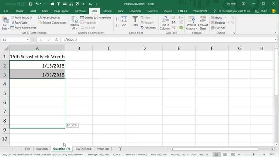Click Data Validation icon
The image size is (279, 157).
[x=174, y=28]
